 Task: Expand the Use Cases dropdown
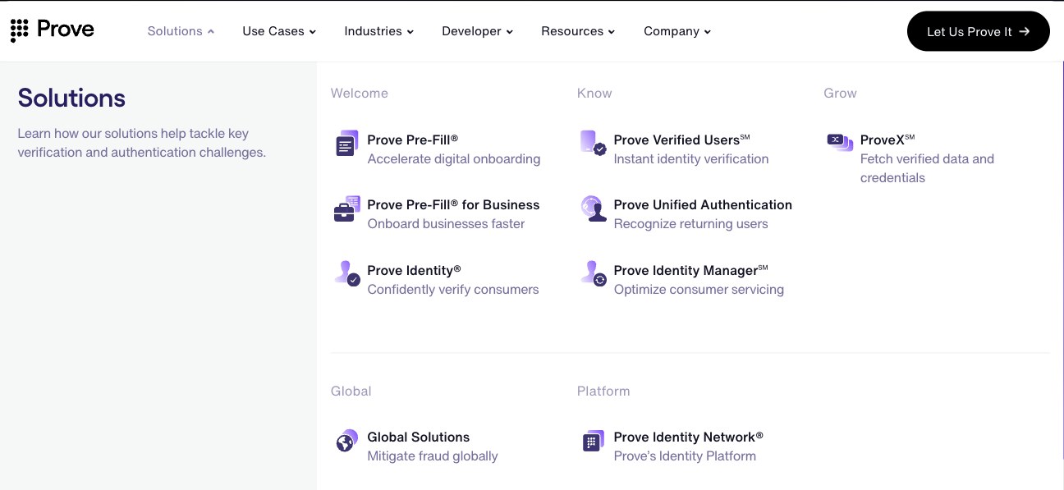click(x=279, y=31)
